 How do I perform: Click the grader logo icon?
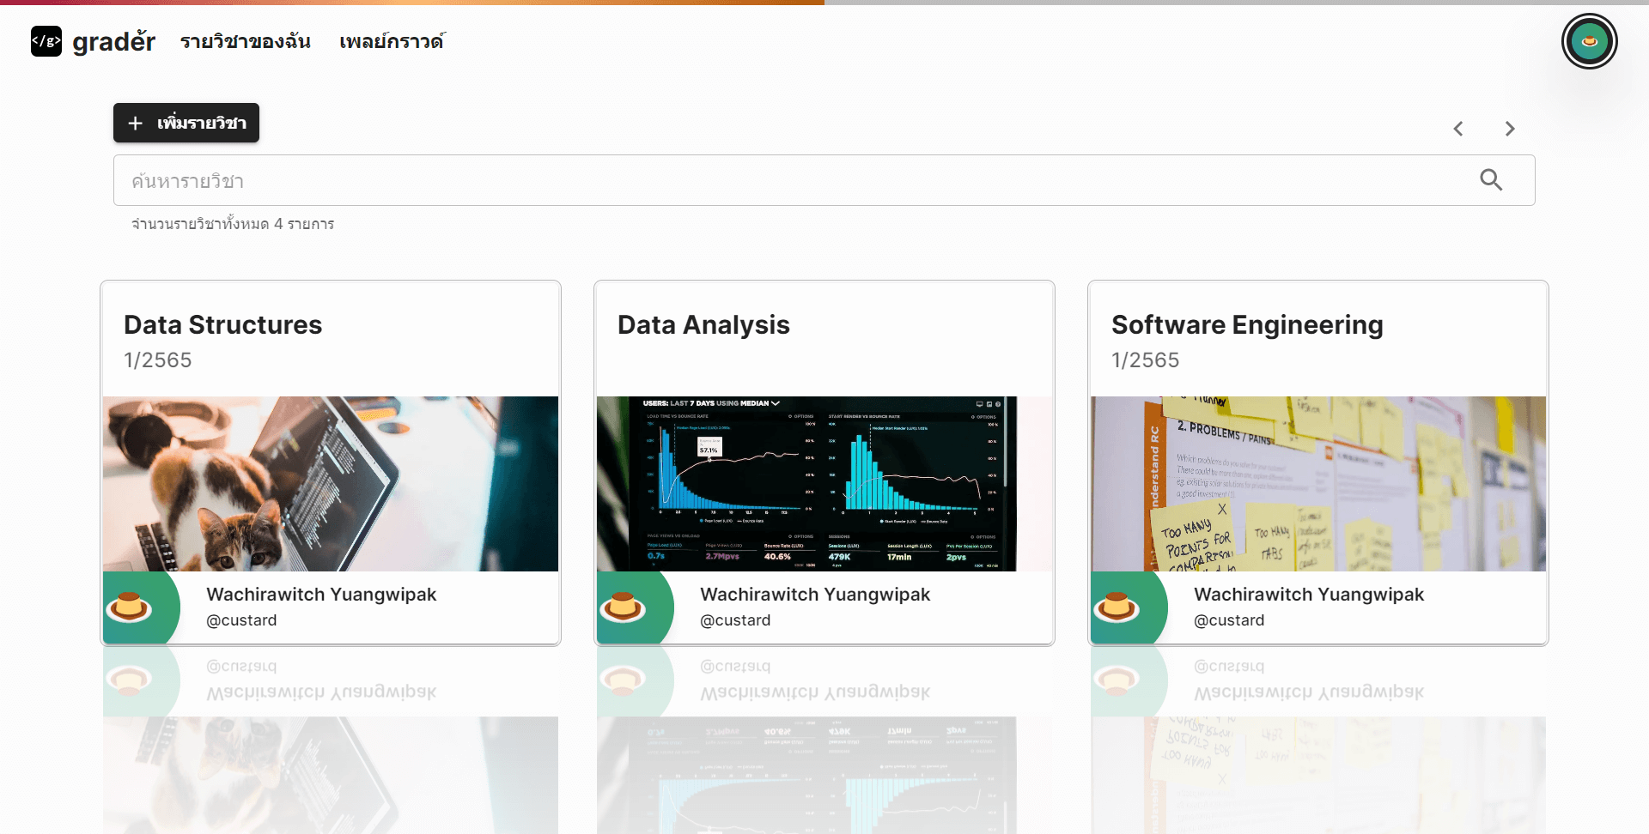[x=46, y=41]
